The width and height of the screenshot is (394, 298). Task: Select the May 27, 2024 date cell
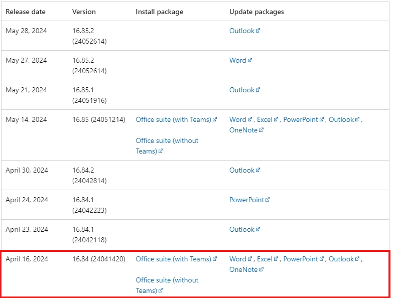click(x=26, y=60)
